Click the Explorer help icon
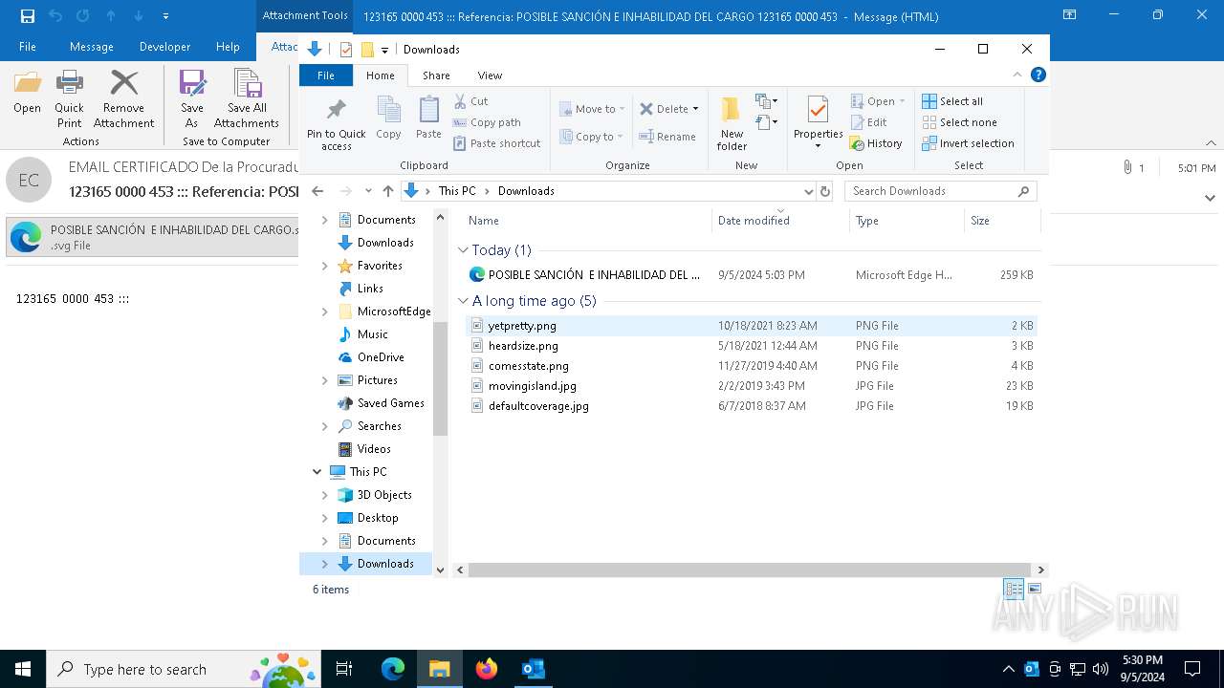Image resolution: width=1224 pixels, height=688 pixels. (1038, 75)
